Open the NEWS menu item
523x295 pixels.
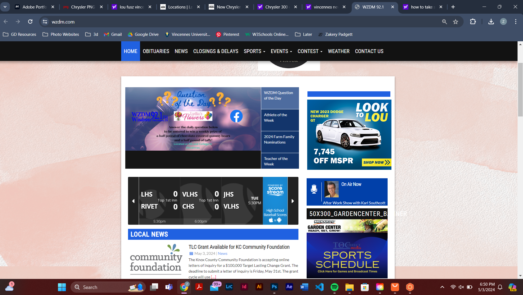pyautogui.click(x=181, y=51)
